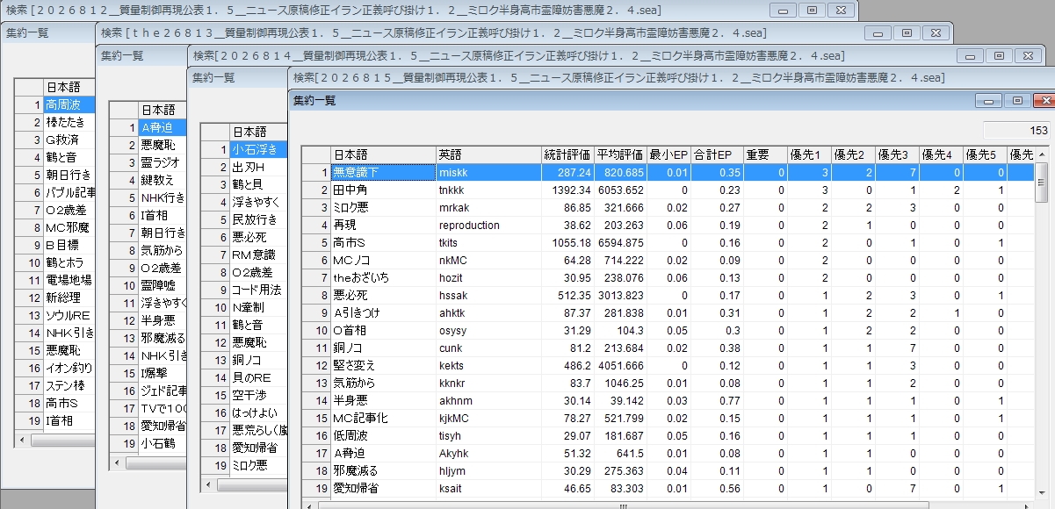Select 霊ラジオ in the the26813 window

163,162
